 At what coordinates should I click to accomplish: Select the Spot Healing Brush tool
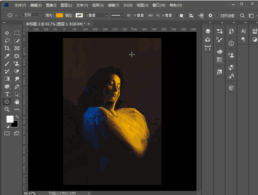click(17, 56)
